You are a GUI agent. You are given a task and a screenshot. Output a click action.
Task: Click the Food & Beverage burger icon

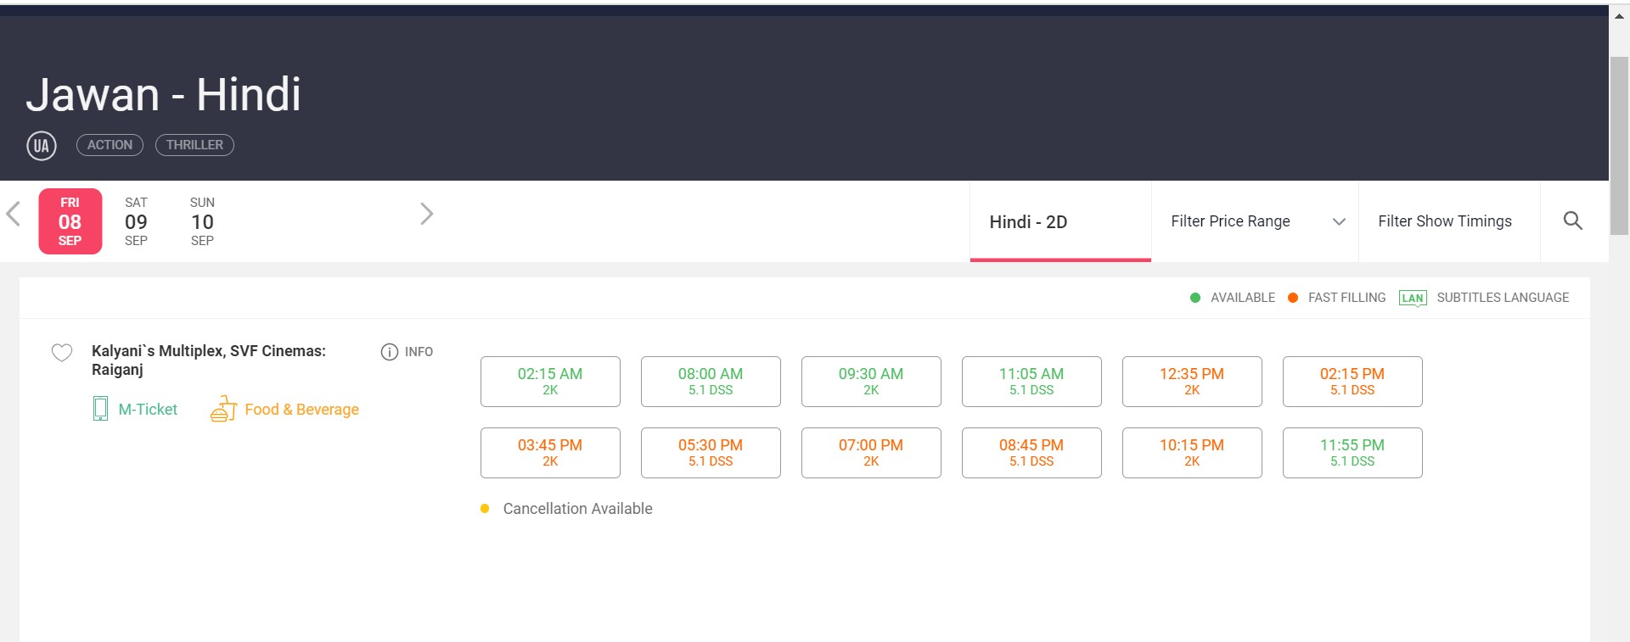(x=223, y=409)
